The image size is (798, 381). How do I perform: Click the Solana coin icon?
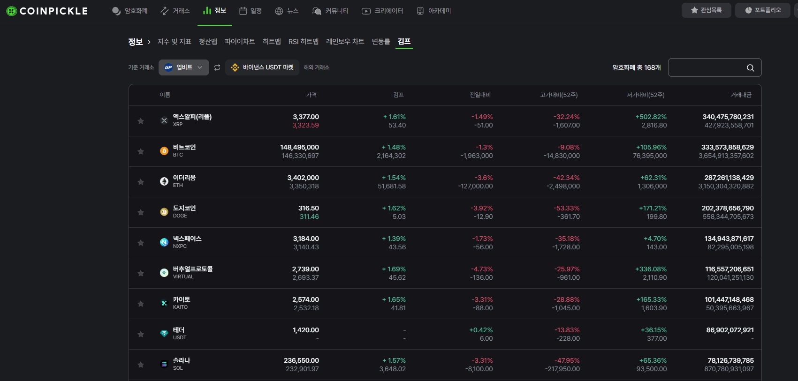[164, 364]
